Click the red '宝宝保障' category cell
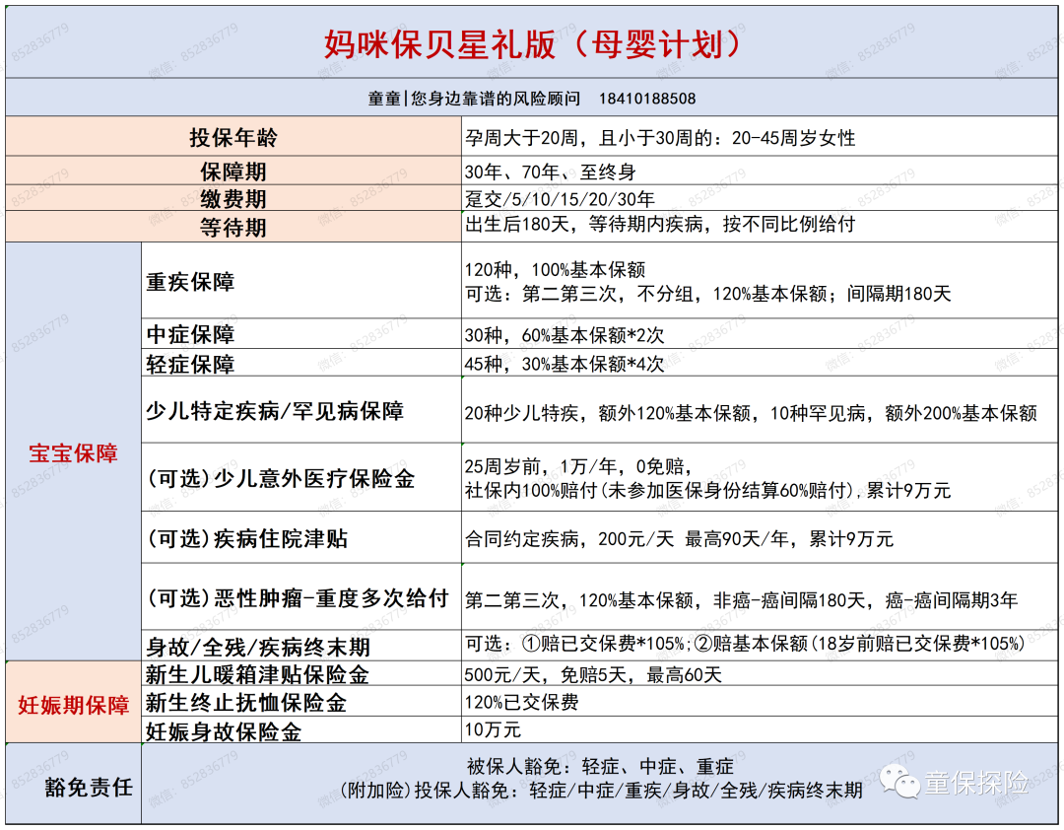 point(73,451)
